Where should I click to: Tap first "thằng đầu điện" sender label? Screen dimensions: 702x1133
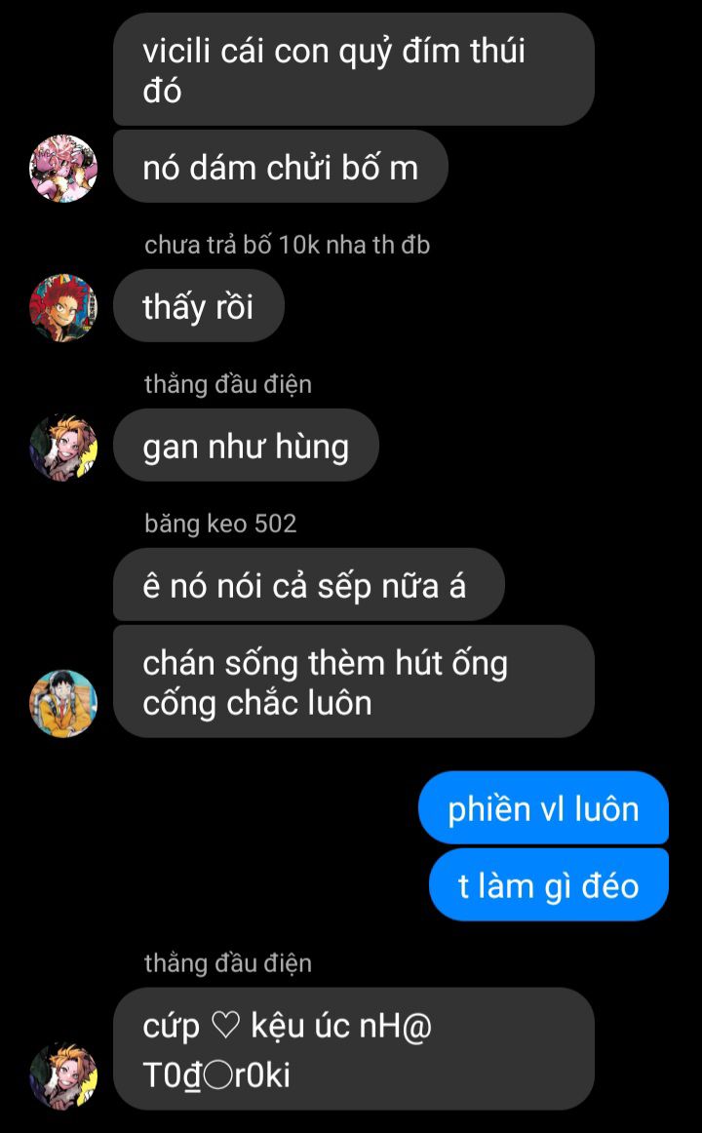coord(227,384)
